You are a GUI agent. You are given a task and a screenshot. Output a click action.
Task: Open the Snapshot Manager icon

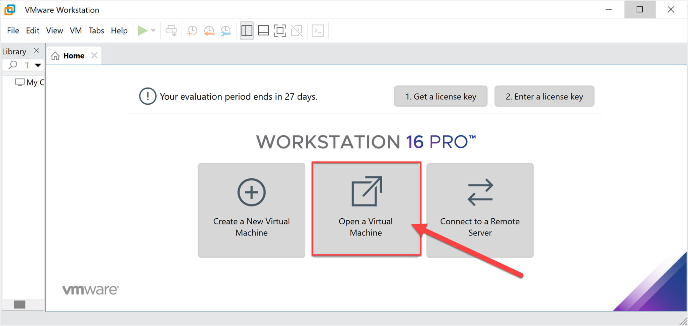point(225,31)
